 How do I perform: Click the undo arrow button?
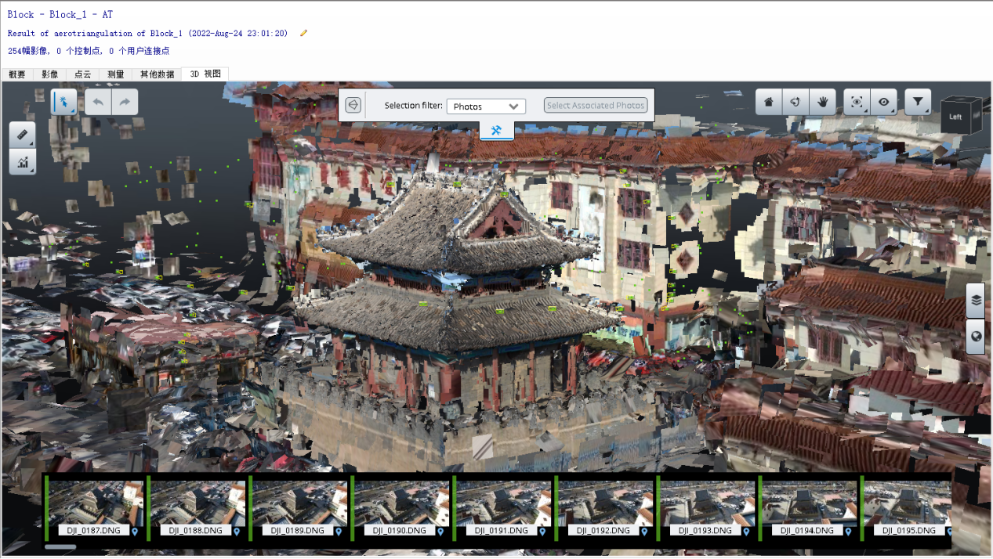(98, 102)
